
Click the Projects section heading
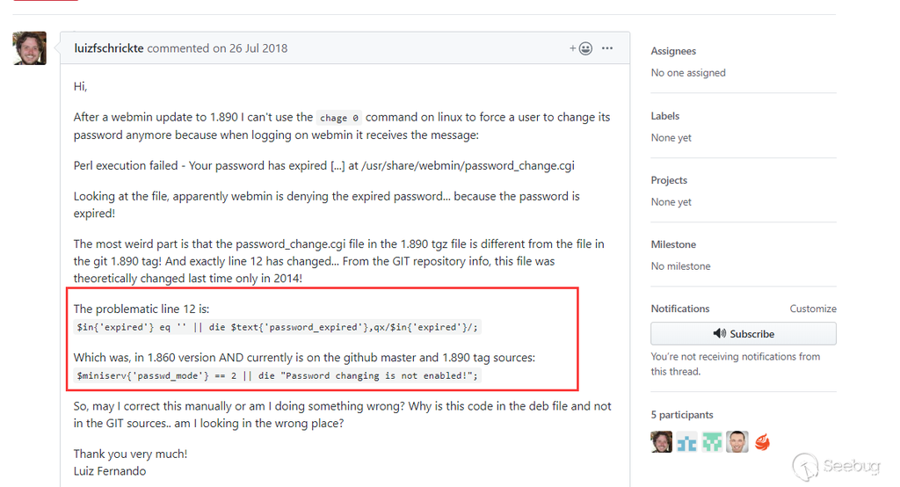point(669,180)
